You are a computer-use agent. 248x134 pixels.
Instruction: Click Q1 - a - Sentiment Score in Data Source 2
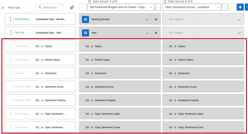(203, 86)
